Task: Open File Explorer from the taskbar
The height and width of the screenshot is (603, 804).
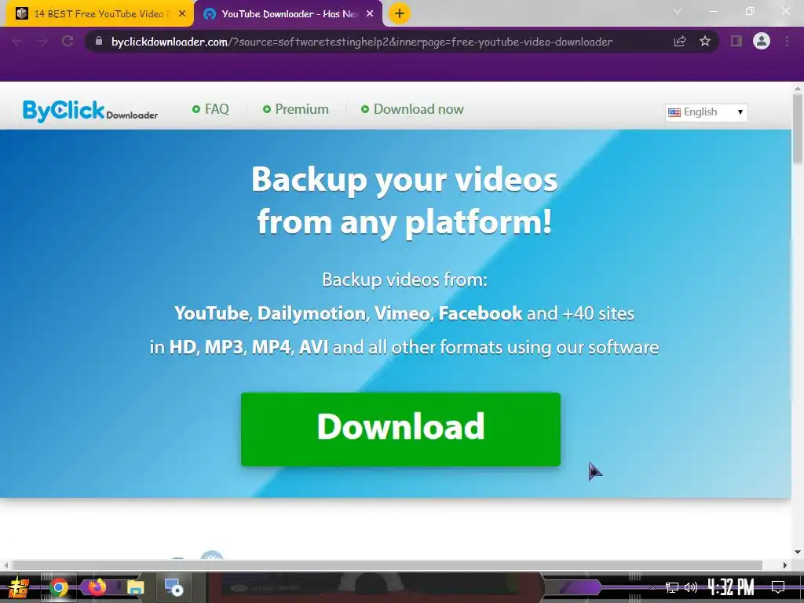Action: 135,587
